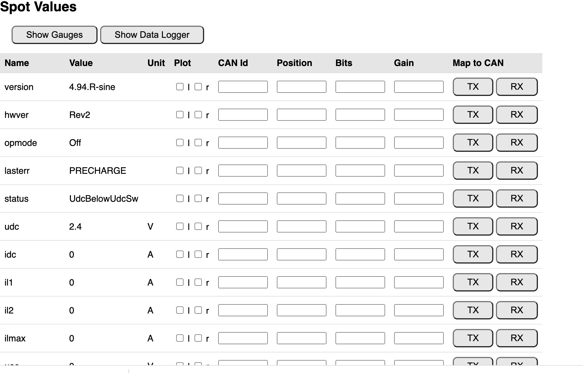Screen dimensions: 583x373
Task: Click the CAN Id field for udc
Action: tap(243, 227)
